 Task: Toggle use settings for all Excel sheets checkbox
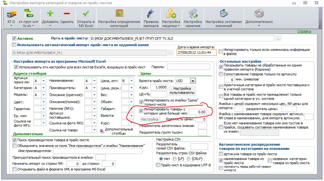point(16,67)
